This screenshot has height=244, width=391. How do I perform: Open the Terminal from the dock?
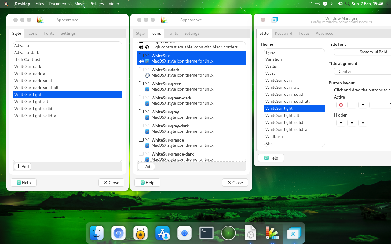206,233
